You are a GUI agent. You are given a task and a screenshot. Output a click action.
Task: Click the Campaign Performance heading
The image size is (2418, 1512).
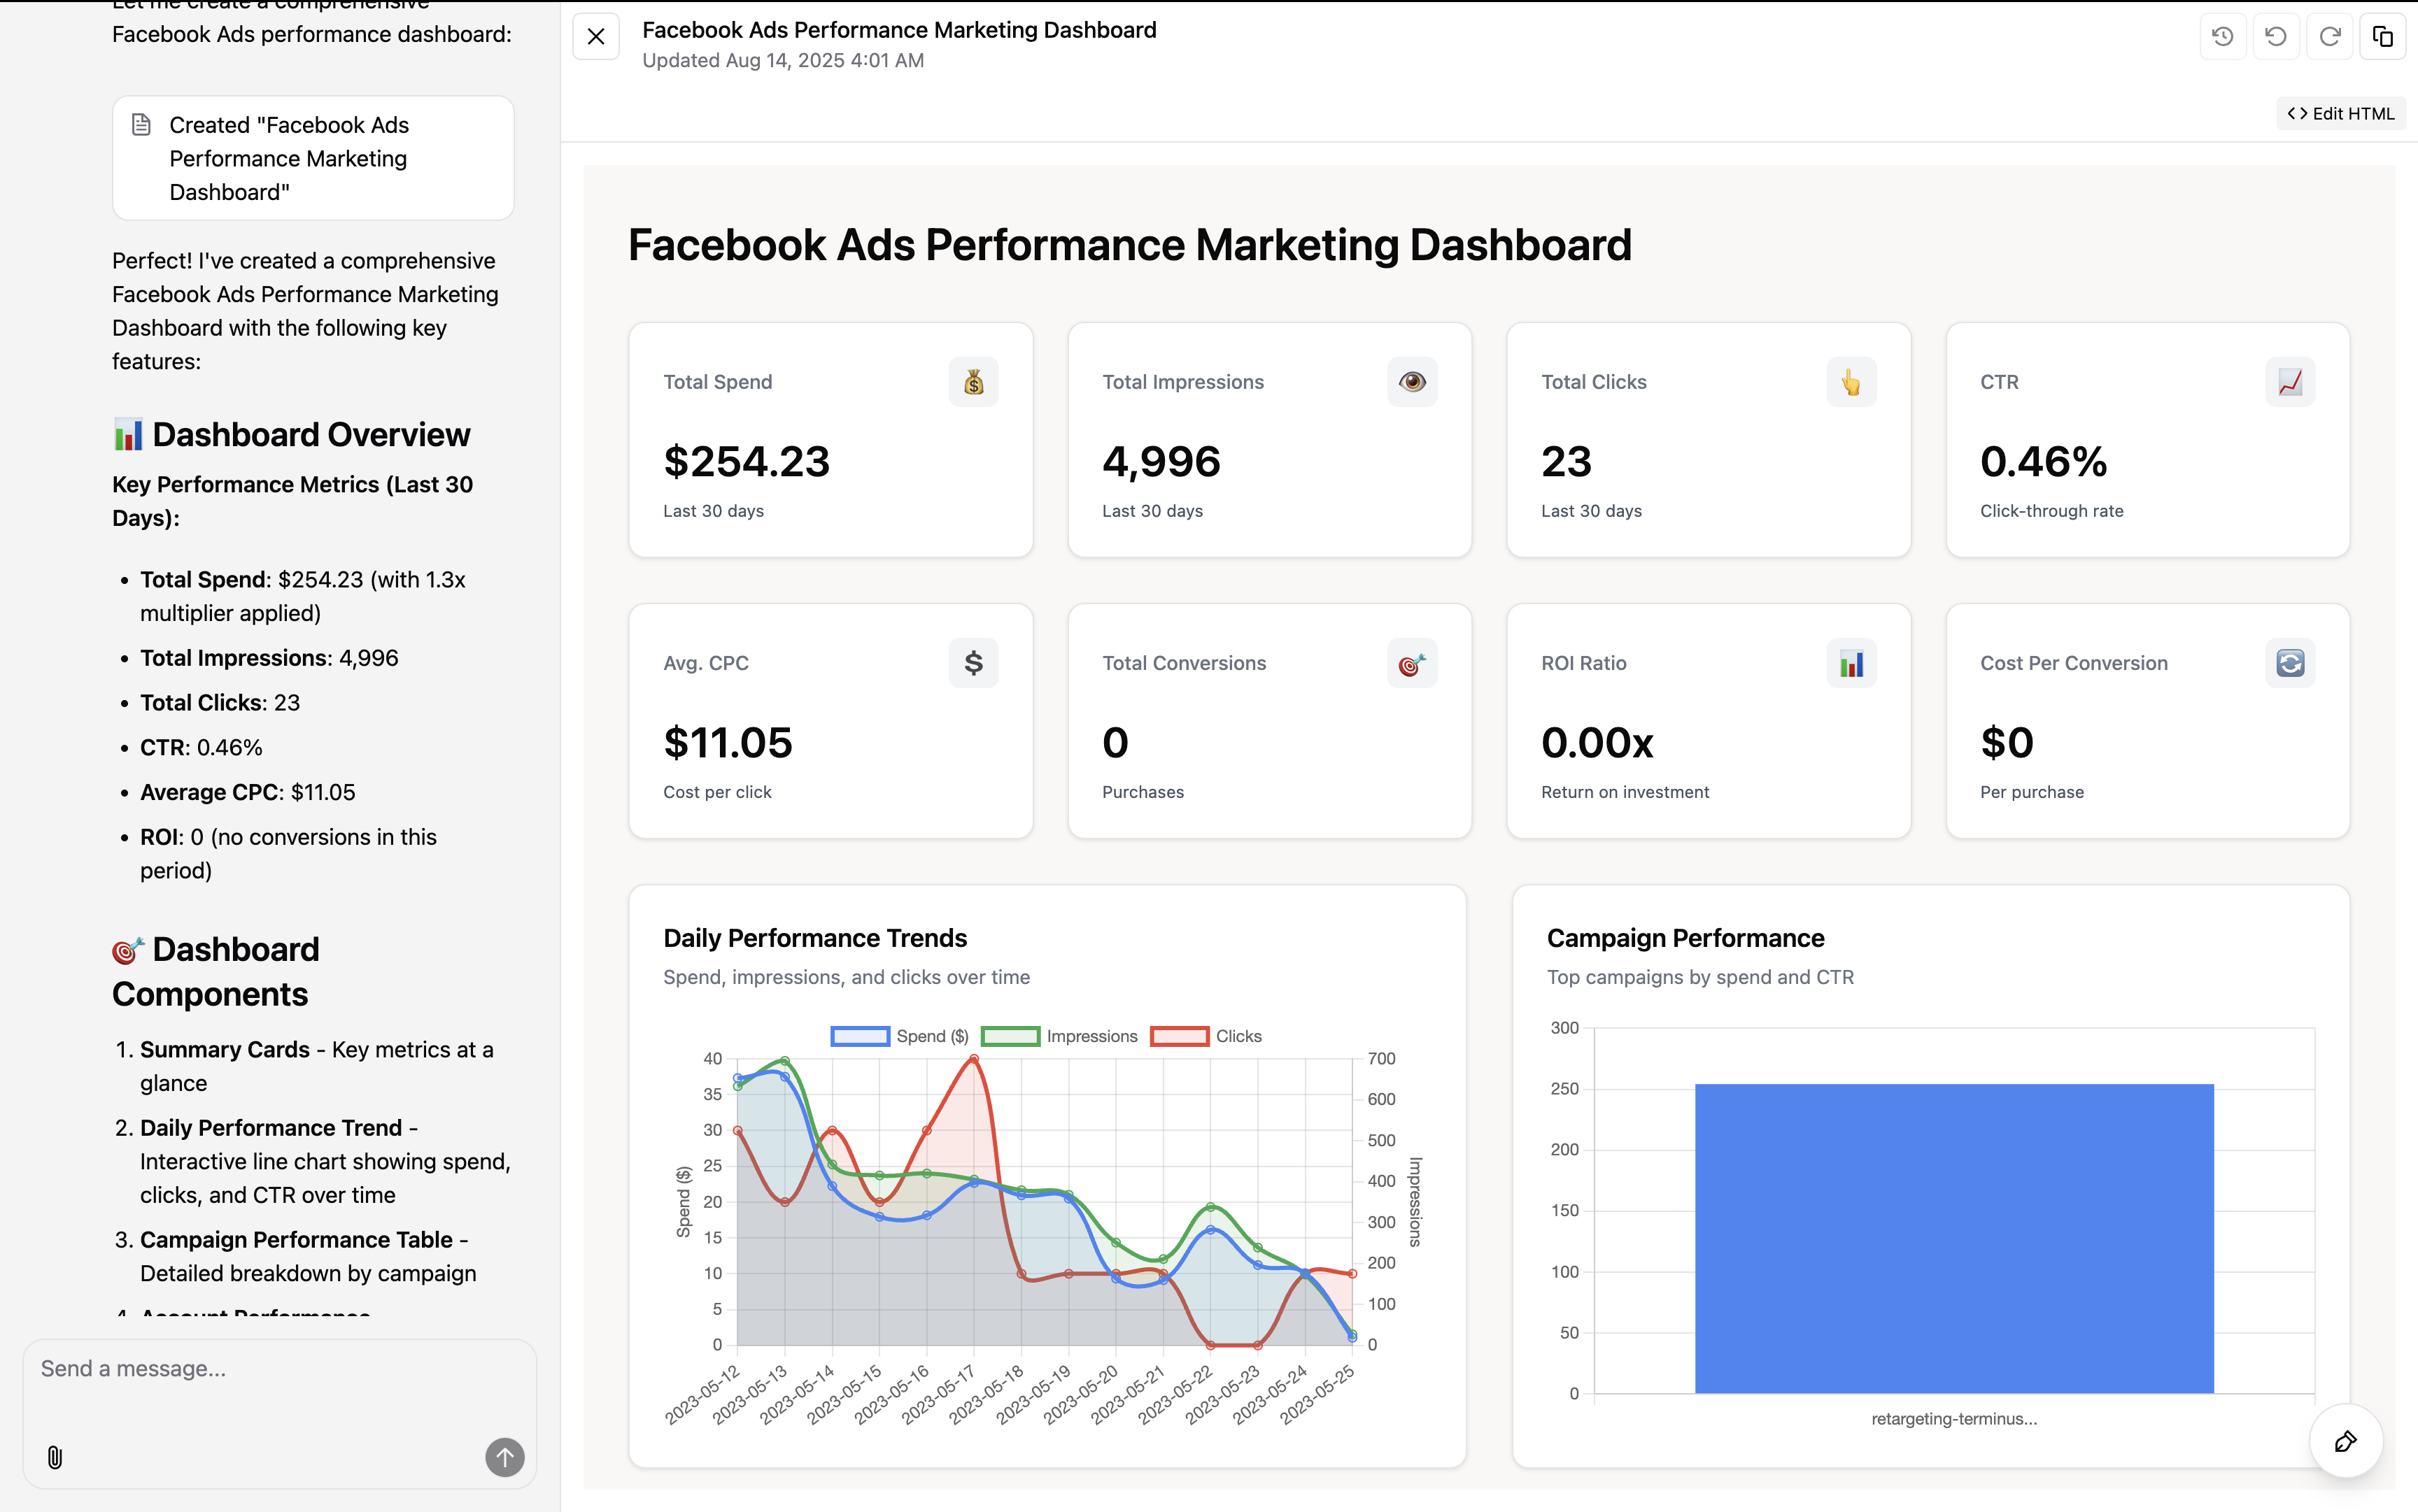click(x=1685, y=938)
